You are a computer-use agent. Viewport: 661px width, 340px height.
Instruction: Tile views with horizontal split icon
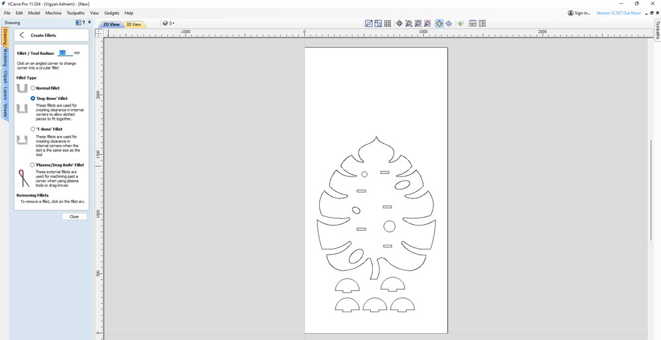pyautogui.click(x=473, y=24)
